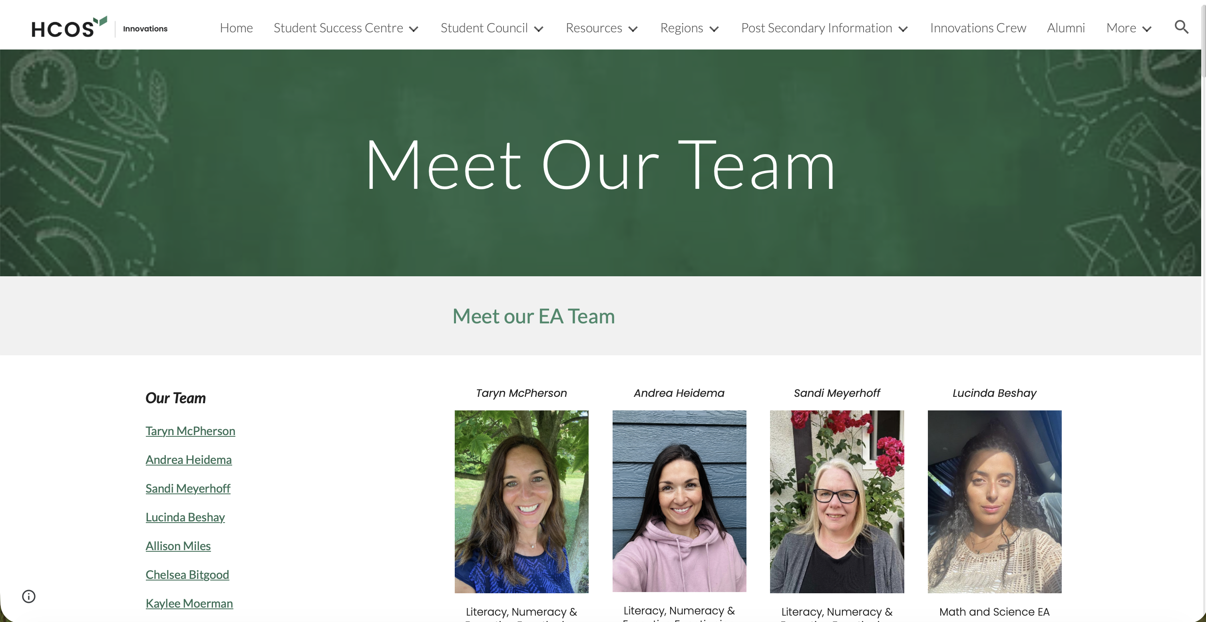Open the site info circle icon
This screenshot has height=622, width=1206.
click(28, 596)
